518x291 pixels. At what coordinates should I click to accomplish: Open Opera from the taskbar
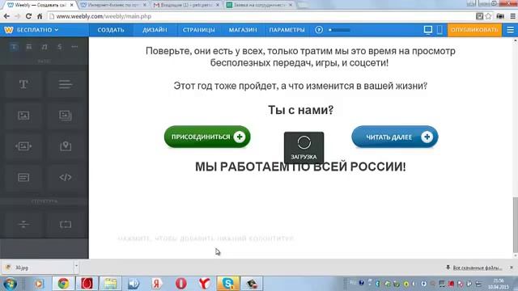click(x=180, y=284)
